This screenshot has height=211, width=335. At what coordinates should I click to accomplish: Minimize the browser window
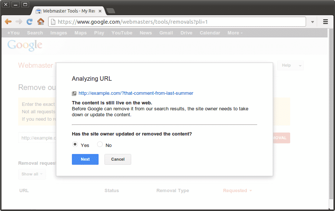click(x=16, y=4)
